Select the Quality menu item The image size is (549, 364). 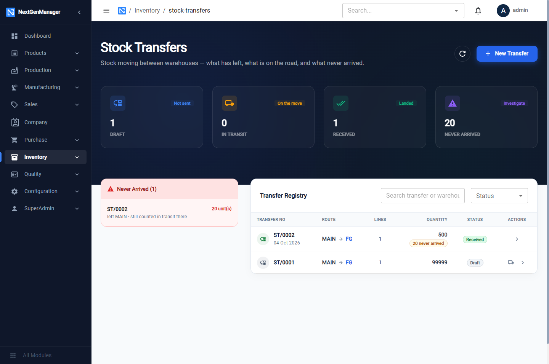(46, 174)
